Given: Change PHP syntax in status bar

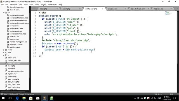Looking at the screenshot, I should [172, 94].
